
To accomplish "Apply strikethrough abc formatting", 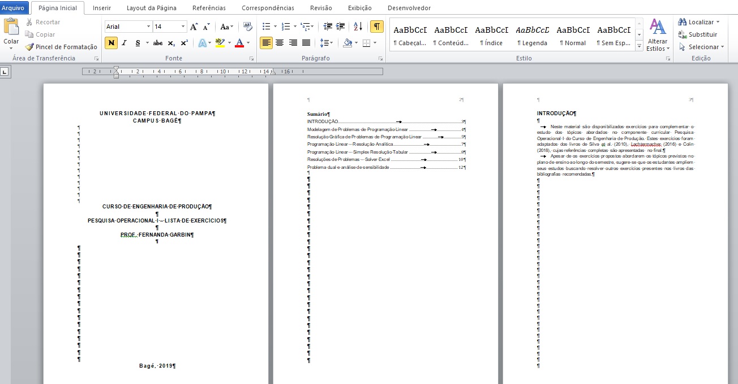I will (158, 43).
